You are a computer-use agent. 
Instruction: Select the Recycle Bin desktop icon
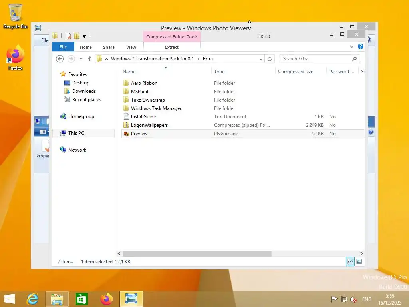tap(15, 16)
